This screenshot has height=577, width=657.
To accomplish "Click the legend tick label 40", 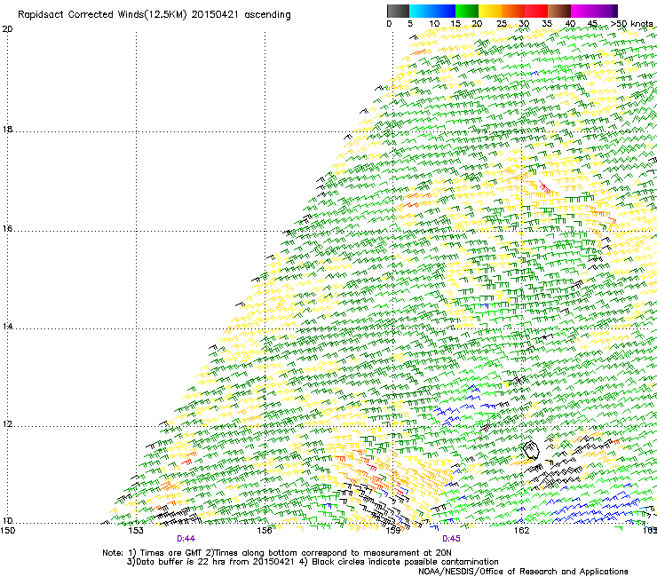I will (x=570, y=24).
